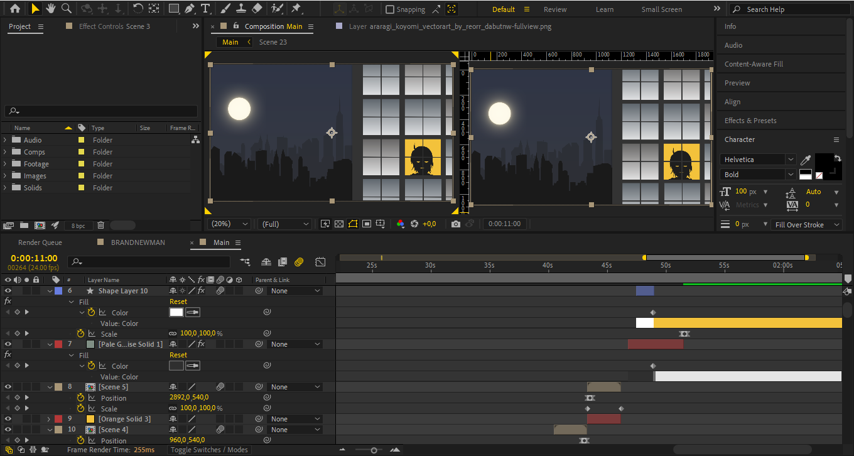
Task: Open the Helvetica font family dropdown
Action: pos(758,160)
